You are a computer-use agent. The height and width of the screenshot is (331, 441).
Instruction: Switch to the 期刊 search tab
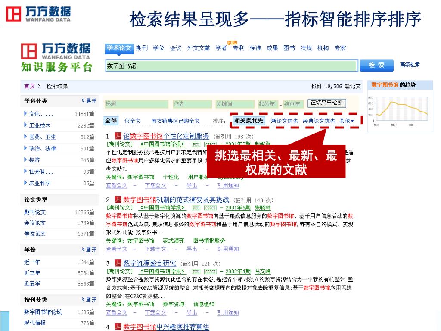click(142, 48)
